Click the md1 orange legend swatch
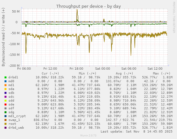 [x=6, y=85]
